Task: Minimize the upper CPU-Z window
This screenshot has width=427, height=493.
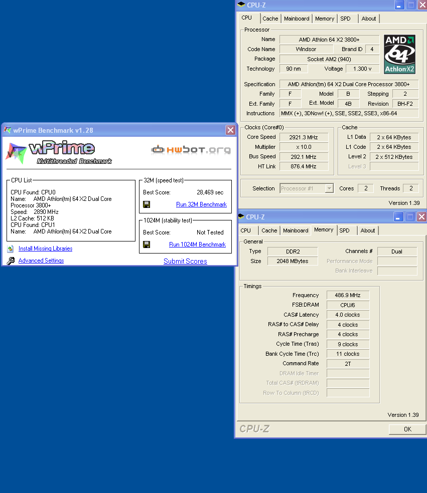Action: (x=399, y=5)
